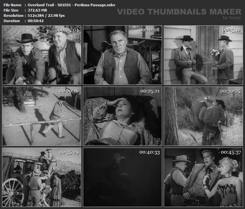The height and width of the screenshot is (209, 245).
Task: Select the thumbnail marked 00:30:25
Action: [x=203, y=116]
